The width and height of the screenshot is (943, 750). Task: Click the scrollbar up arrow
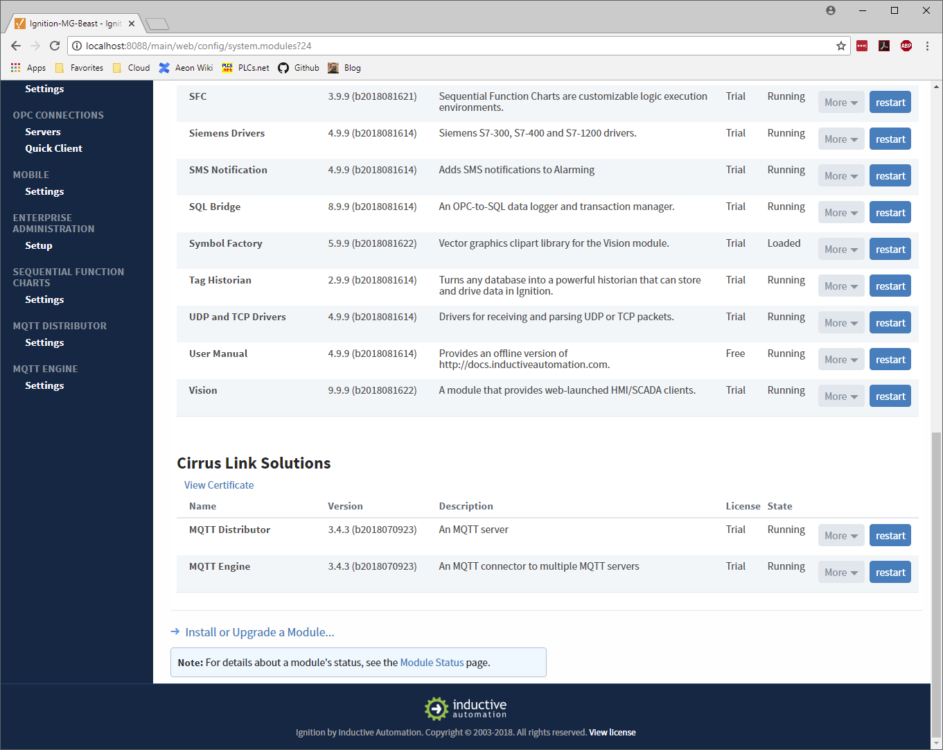937,87
